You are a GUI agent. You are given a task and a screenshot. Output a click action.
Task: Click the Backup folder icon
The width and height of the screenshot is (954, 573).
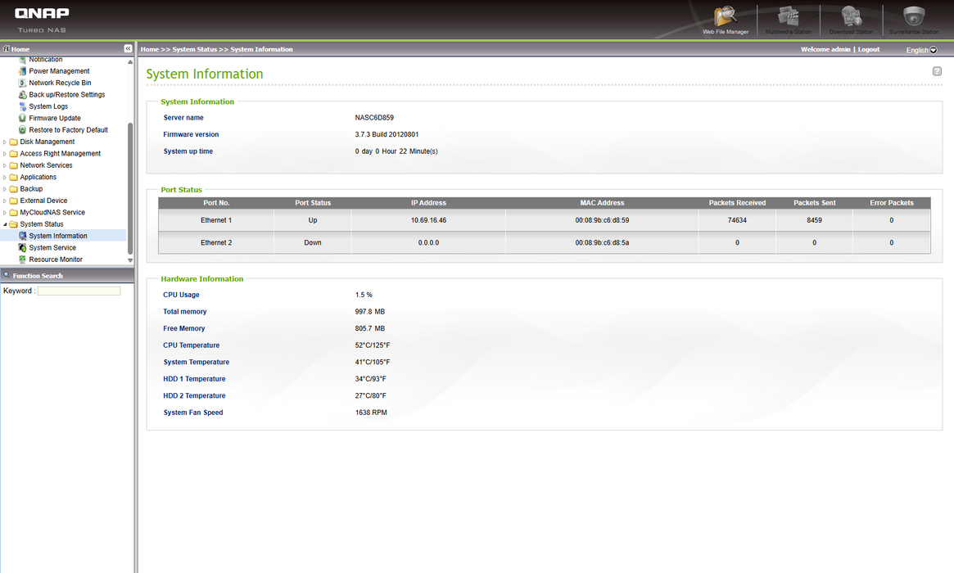(13, 188)
